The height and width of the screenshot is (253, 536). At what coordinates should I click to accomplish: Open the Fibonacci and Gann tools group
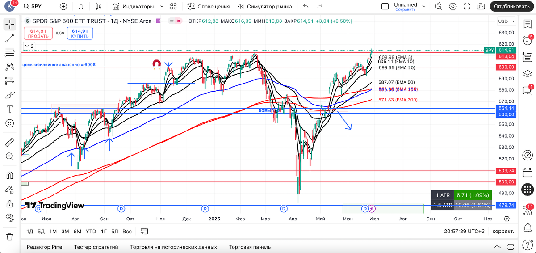pos(9,53)
